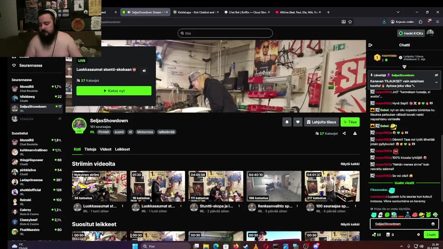The height and width of the screenshot is (249, 443).
Task: Install page as app icon in address bar
Action: (344, 22)
